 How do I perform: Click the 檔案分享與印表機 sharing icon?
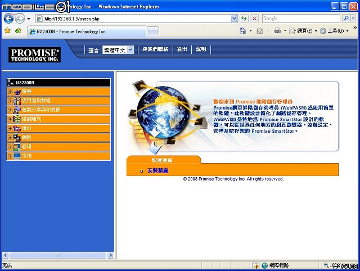point(17,110)
